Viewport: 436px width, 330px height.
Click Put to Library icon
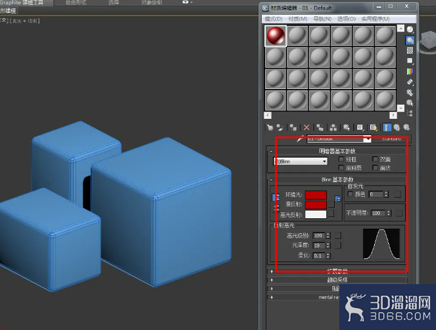(x=346, y=128)
